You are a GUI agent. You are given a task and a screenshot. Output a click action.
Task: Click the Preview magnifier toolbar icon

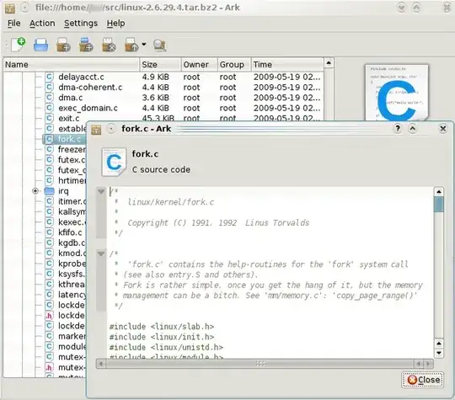[x=159, y=45]
